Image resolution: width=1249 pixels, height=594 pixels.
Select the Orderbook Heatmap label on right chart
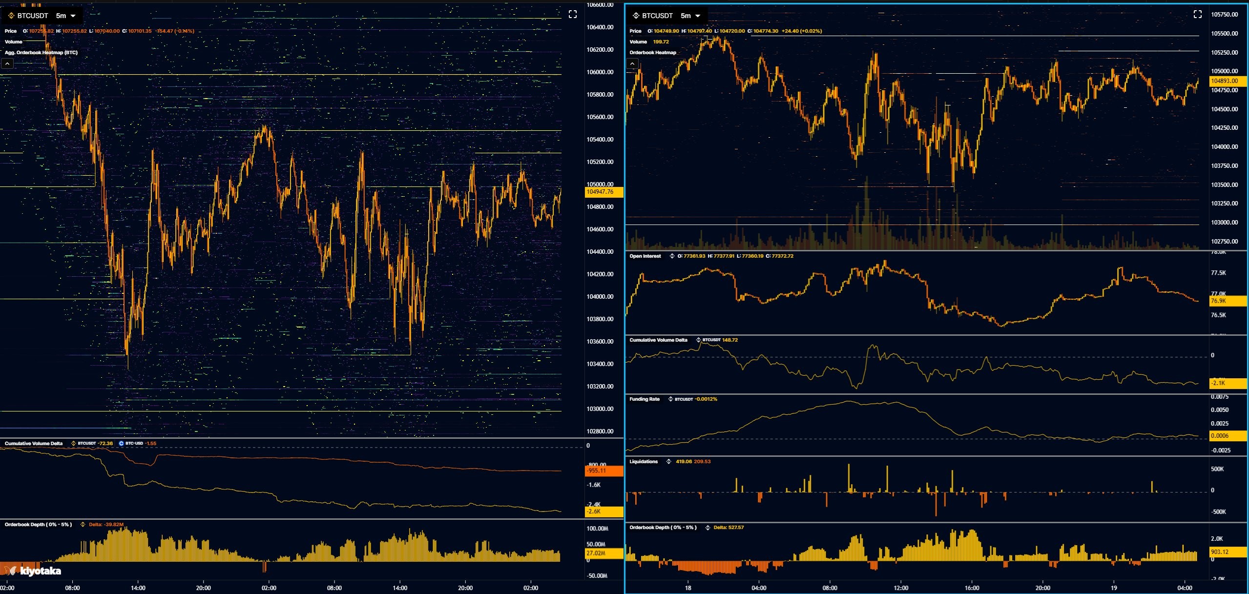[x=653, y=52]
